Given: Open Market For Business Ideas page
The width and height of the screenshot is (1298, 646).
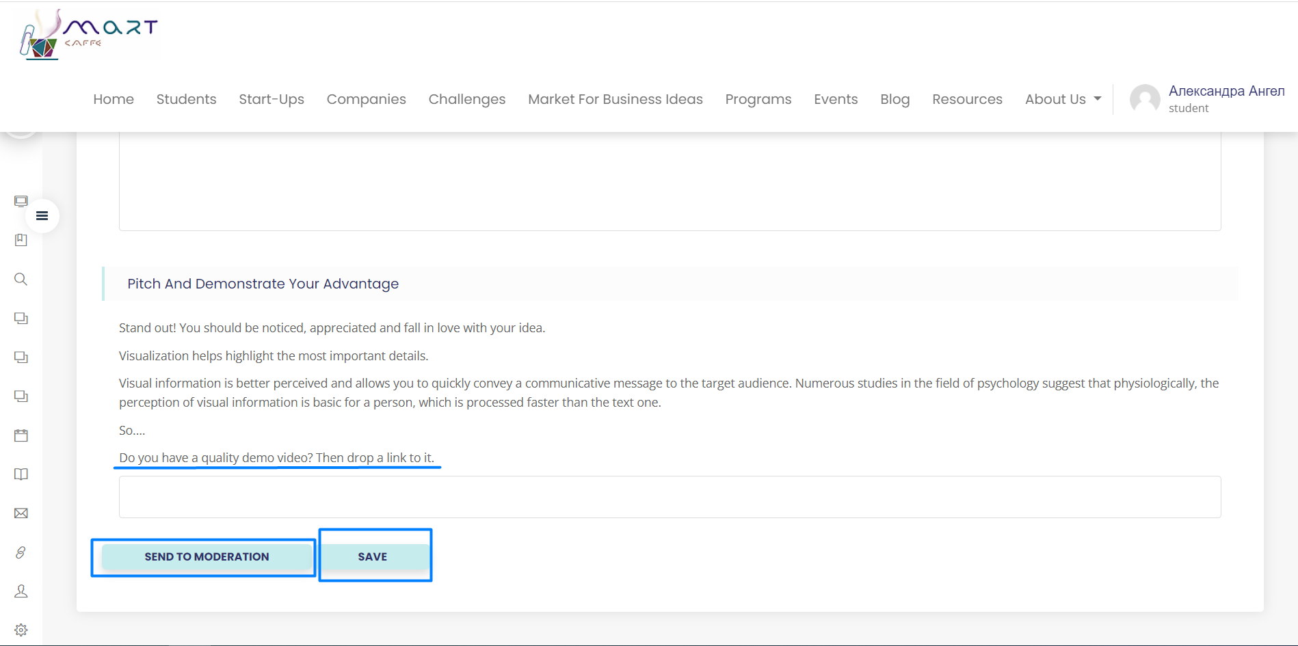Looking at the screenshot, I should click(615, 99).
